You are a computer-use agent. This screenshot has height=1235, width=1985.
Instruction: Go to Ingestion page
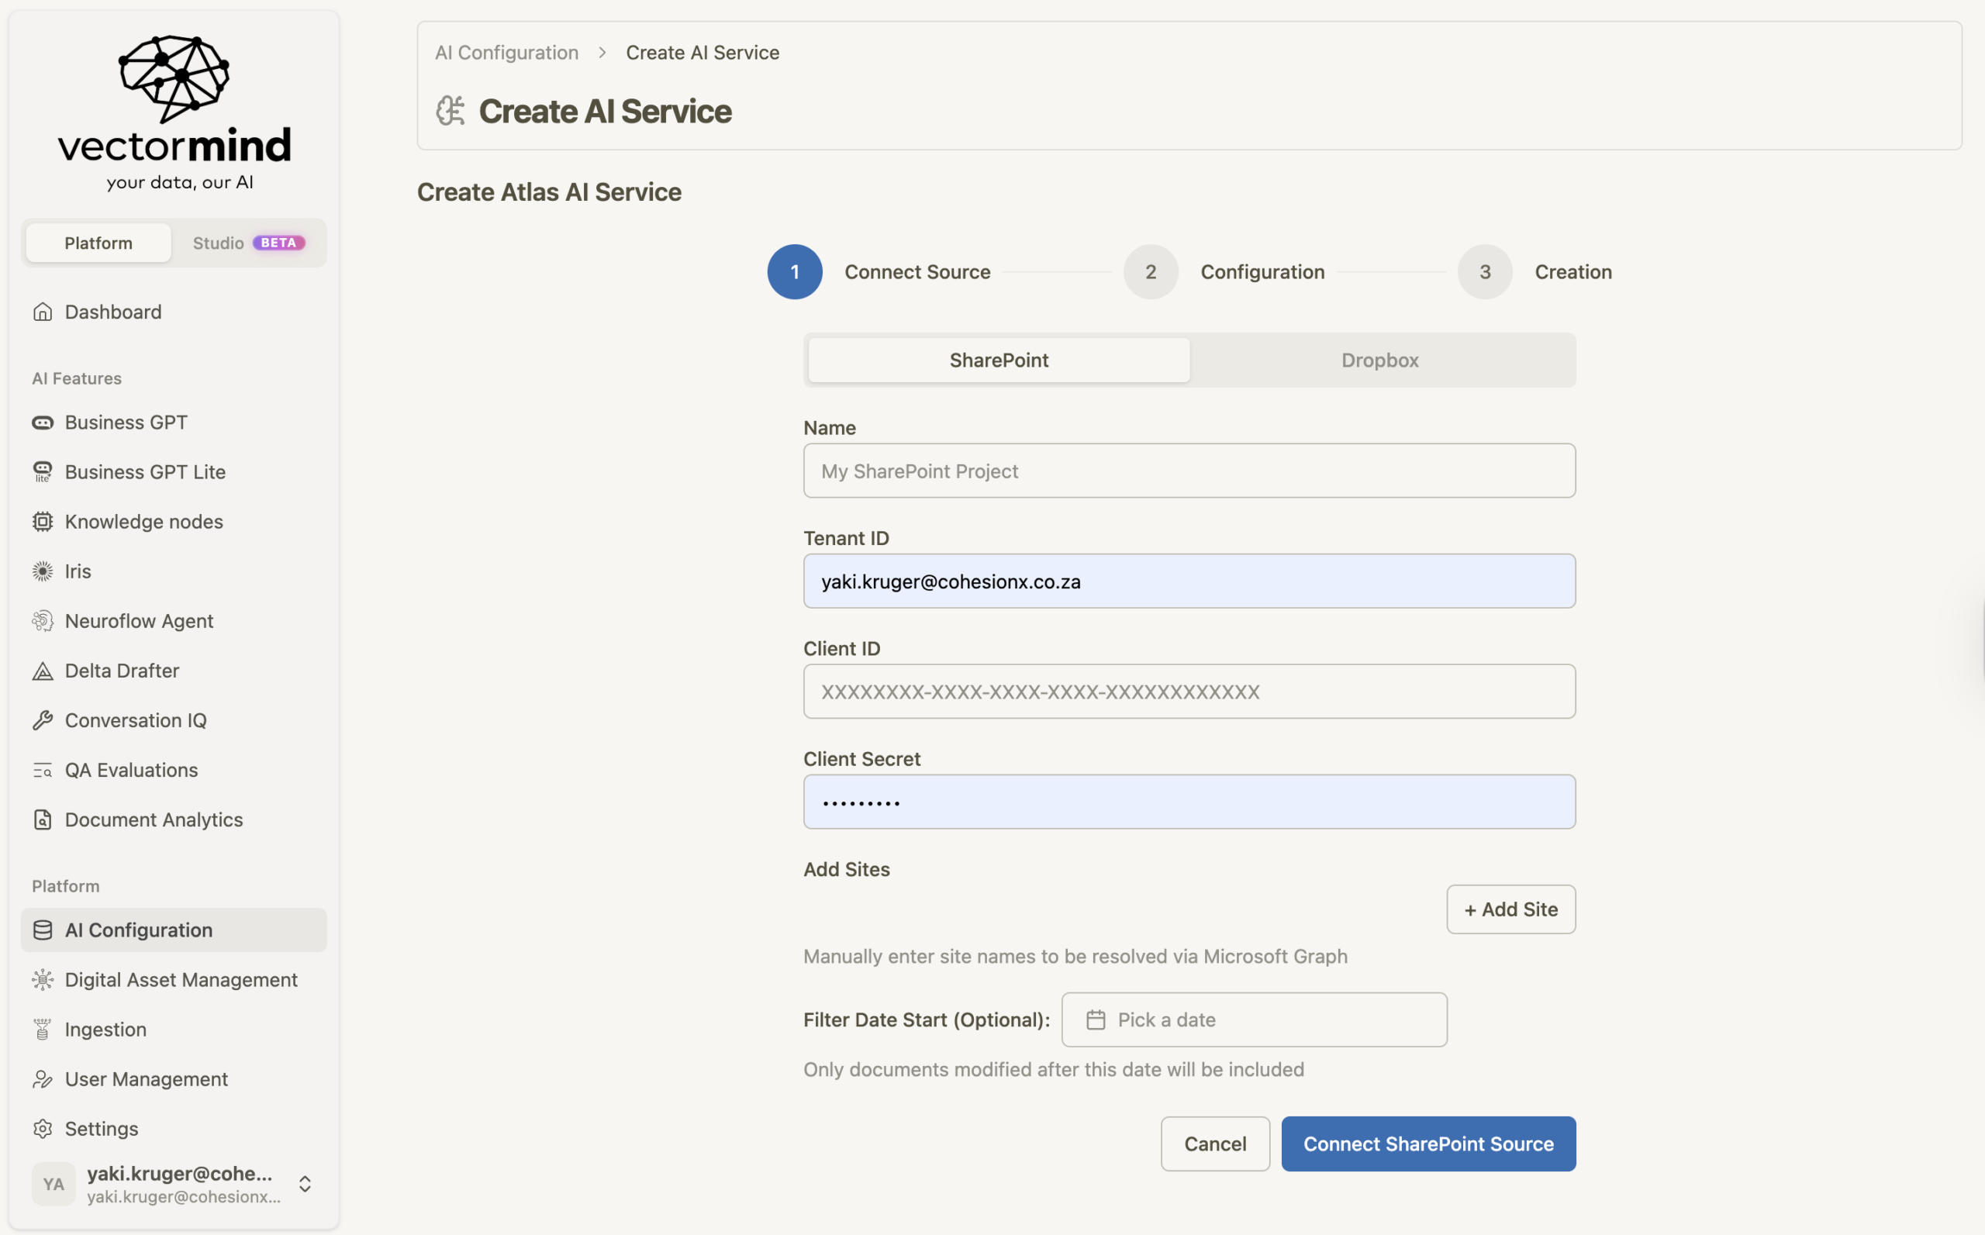coord(174,1030)
